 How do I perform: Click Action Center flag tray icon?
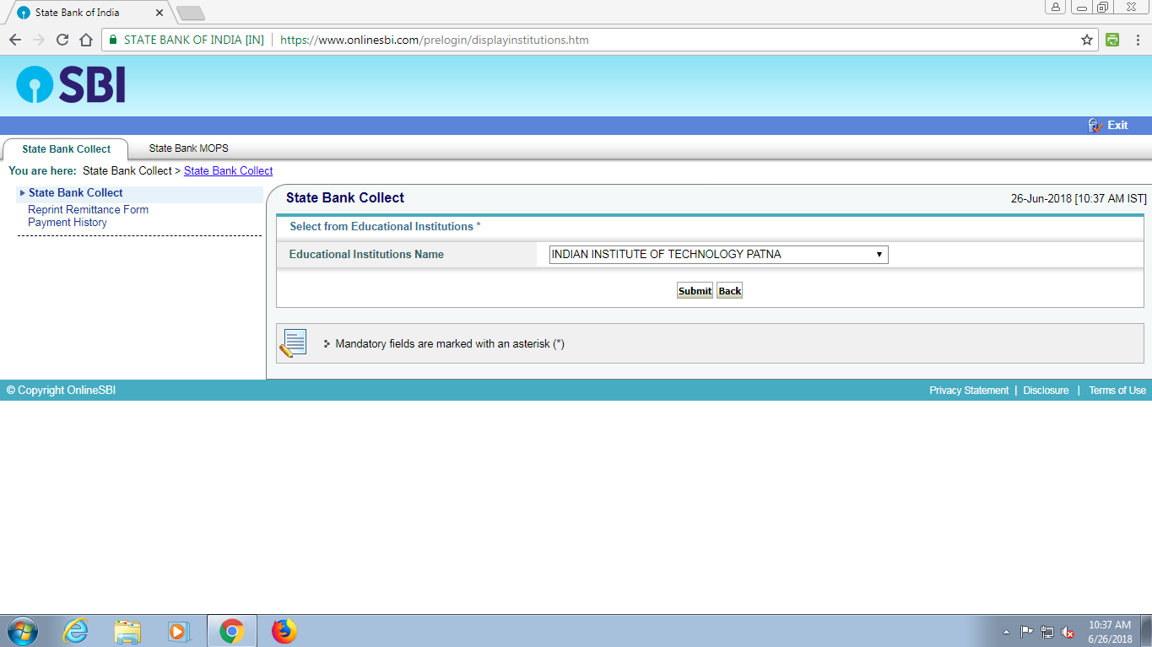point(1026,632)
